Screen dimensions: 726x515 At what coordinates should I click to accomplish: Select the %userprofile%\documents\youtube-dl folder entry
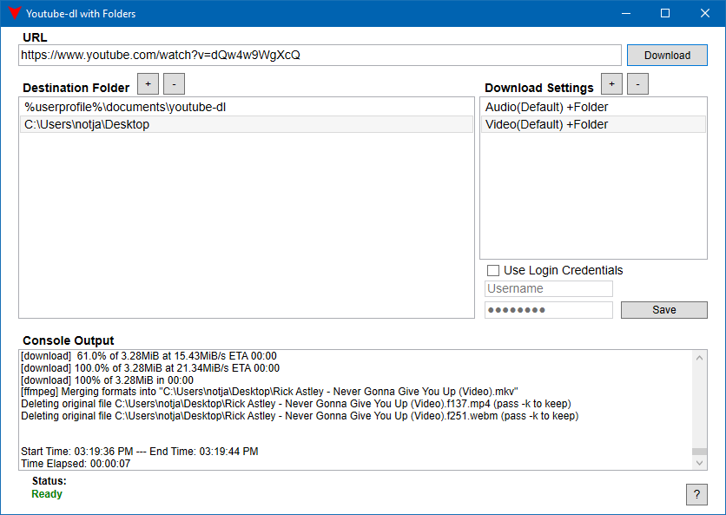click(x=125, y=107)
